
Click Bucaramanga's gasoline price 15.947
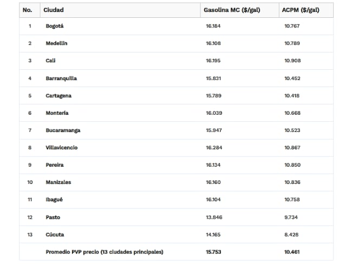pos(213,130)
